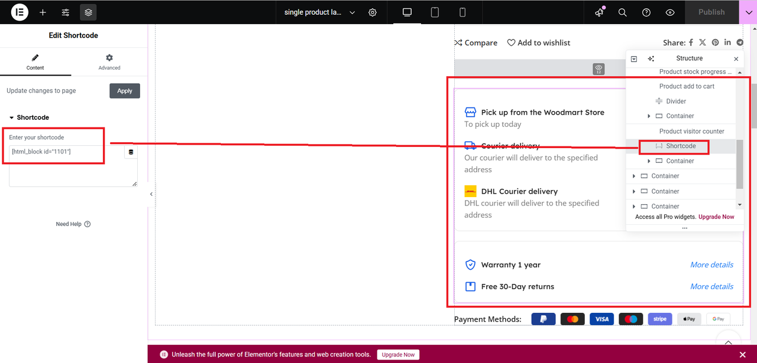The image size is (757, 363).
Task: Click the page vertical scrollbar
Action: pos(753,106)
